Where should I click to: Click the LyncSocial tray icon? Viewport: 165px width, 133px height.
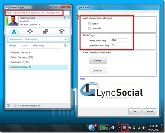[124, 128]
